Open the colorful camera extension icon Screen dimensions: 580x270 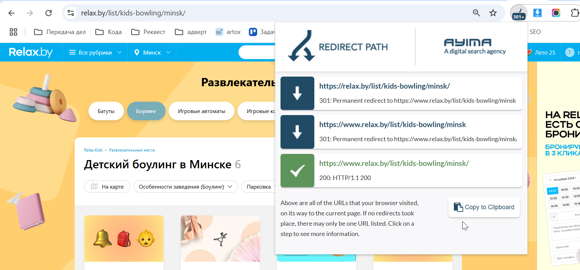pyautogui.click(x=556, y=13)
